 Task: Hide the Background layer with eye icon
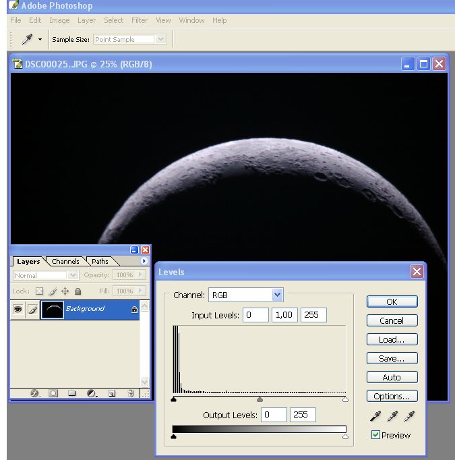(18, 309)
